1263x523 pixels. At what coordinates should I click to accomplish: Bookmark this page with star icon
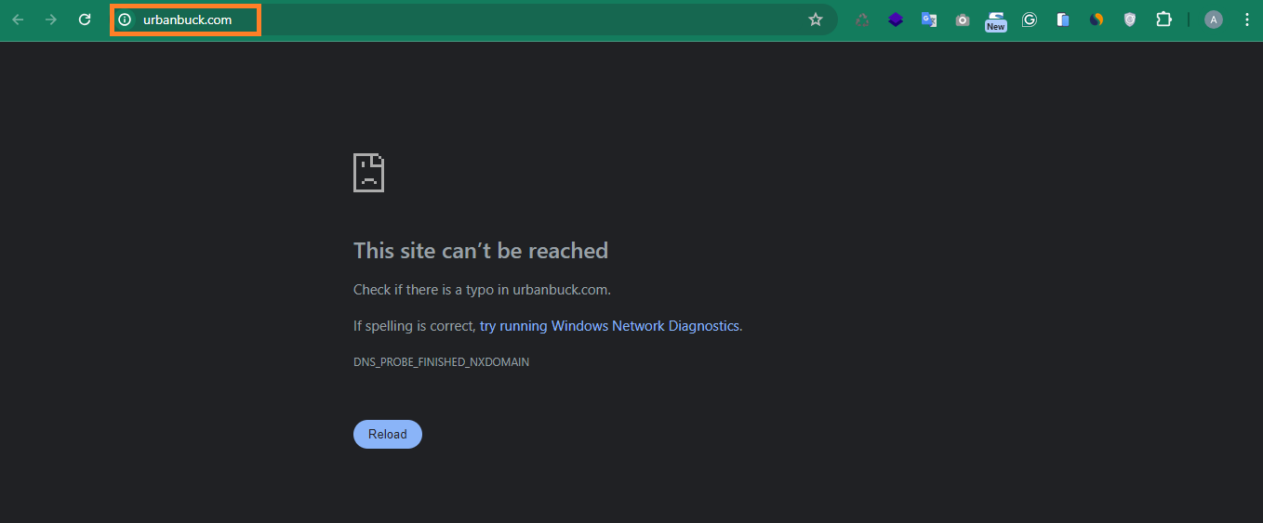pyautogui.click(x=816, y=20)
